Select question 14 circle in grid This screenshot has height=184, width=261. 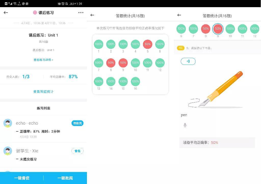(x=111, y=82)
